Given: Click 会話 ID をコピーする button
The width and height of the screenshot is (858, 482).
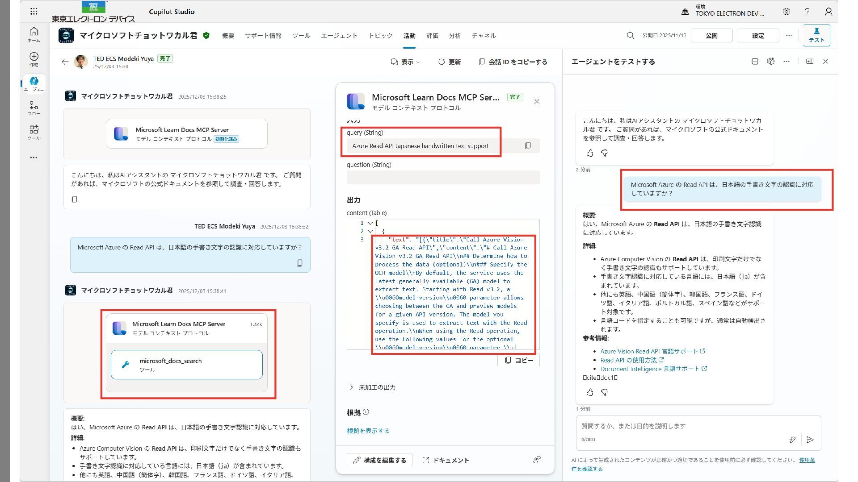Looking at the screenshot, I should (513, 62).
